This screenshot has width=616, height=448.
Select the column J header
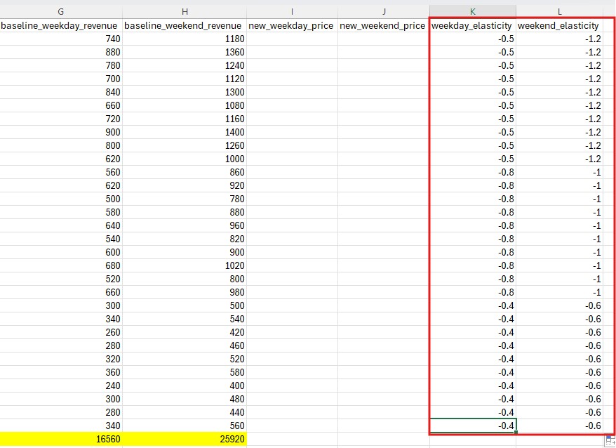(383, 12)
